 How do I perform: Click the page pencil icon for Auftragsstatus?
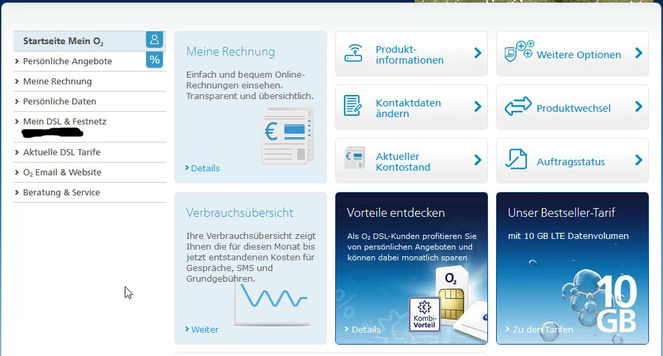[x=516, y=159]
